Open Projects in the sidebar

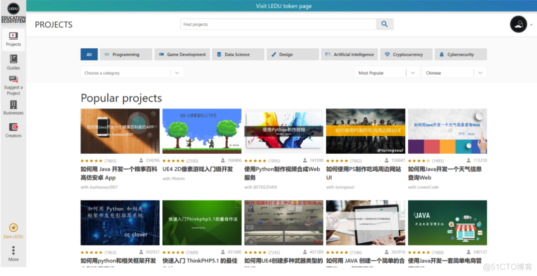pyautogui.click(x=13, y=40)
